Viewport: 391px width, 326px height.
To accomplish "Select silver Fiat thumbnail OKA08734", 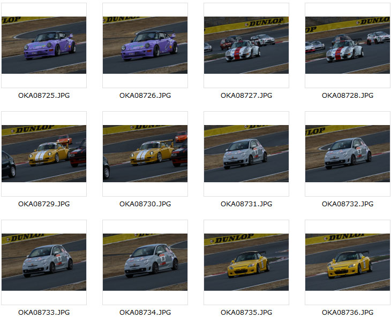I will [x=145, y=262].
